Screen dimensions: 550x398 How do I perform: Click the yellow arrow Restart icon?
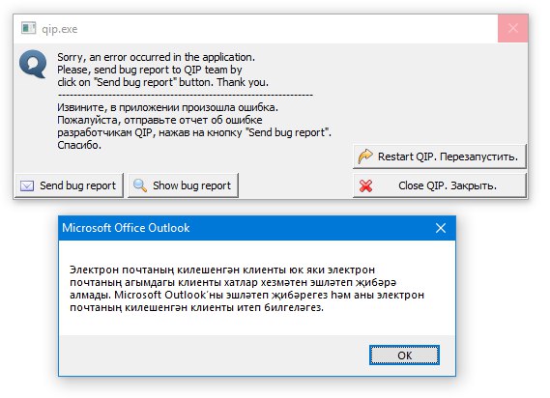[365, 156]
